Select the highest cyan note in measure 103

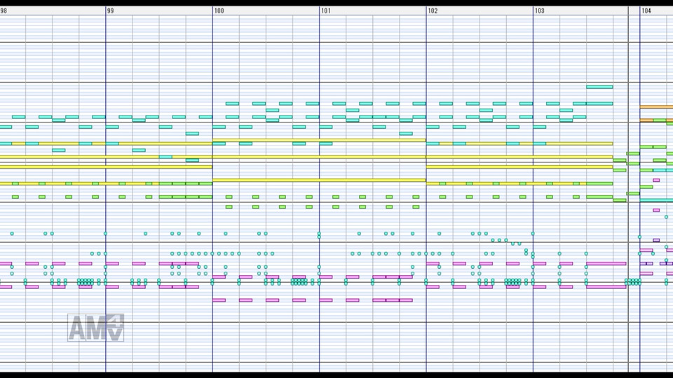(x=599, y=87)
